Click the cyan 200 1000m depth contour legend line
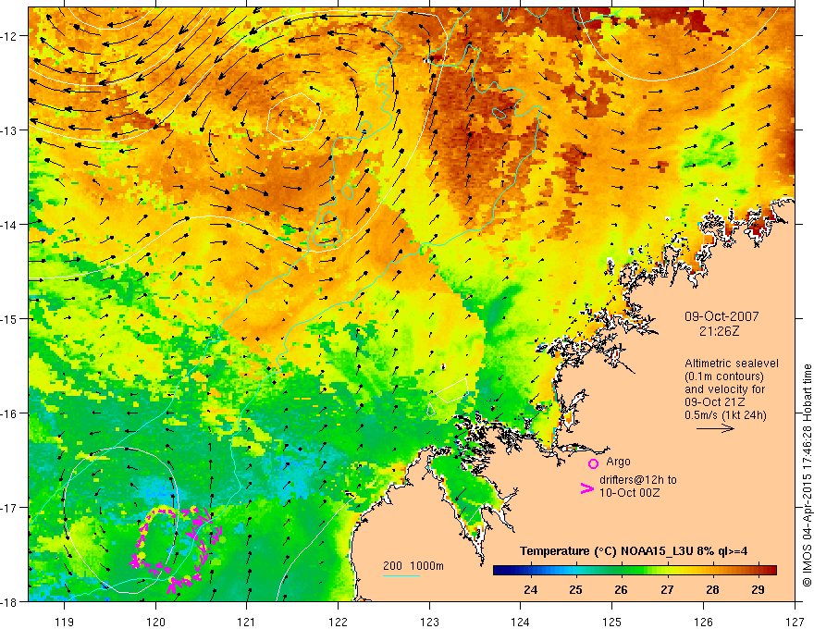The image size is (814, 629). tap(401, 575)
